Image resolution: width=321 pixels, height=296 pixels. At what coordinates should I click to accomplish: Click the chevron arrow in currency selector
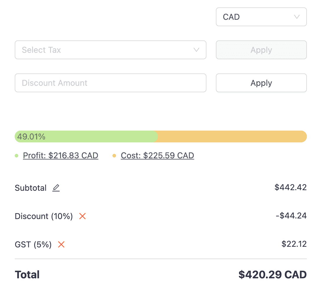pyautogui.click(x=297, y=17)
